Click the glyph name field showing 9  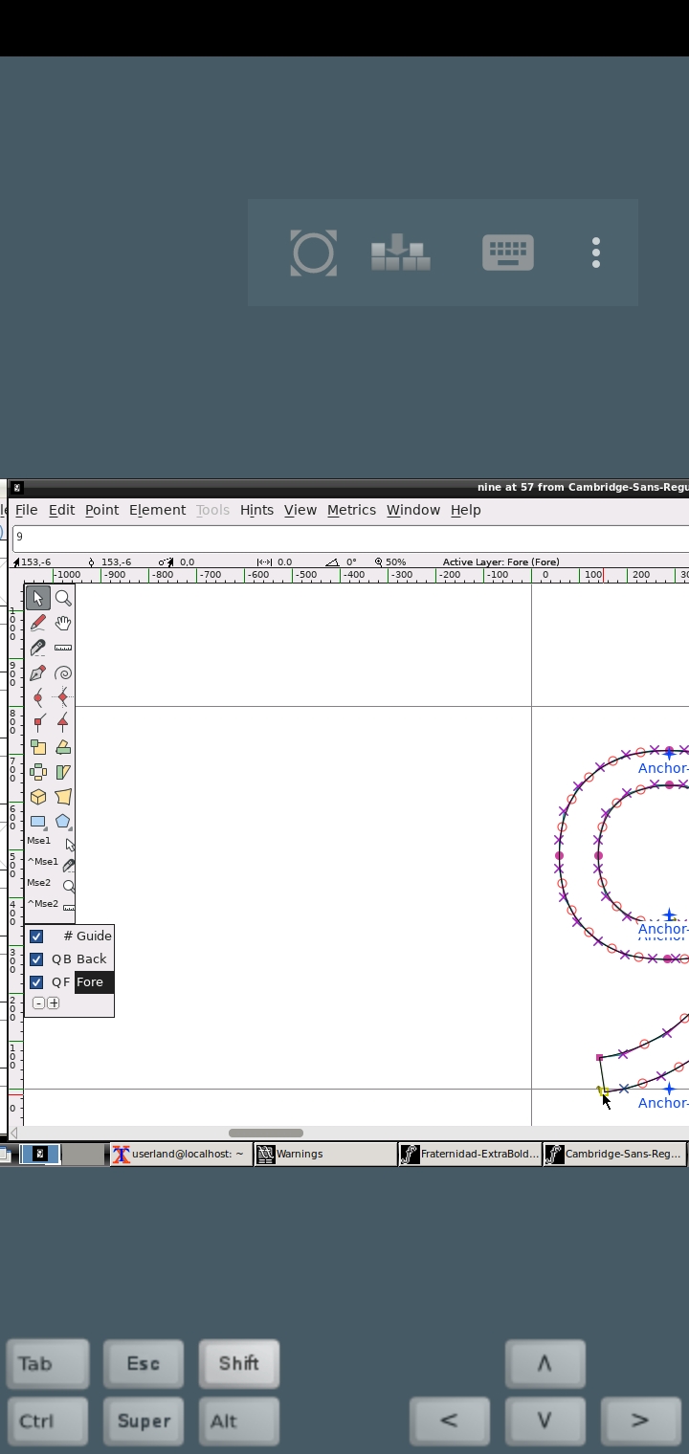[350, 537]
